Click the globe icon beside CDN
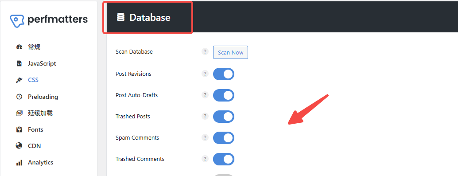This screenshot has width=458, height=176. (19, 146)
